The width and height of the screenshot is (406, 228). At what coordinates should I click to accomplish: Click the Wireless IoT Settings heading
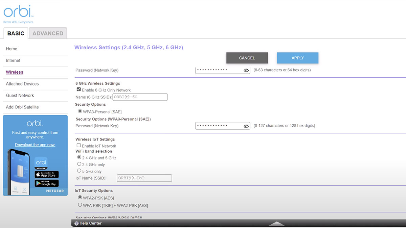click(95, 139)
